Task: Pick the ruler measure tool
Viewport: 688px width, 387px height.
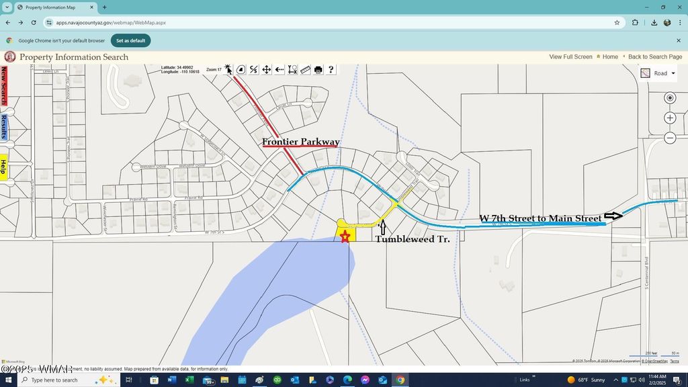Action: (x=305, y=70)
